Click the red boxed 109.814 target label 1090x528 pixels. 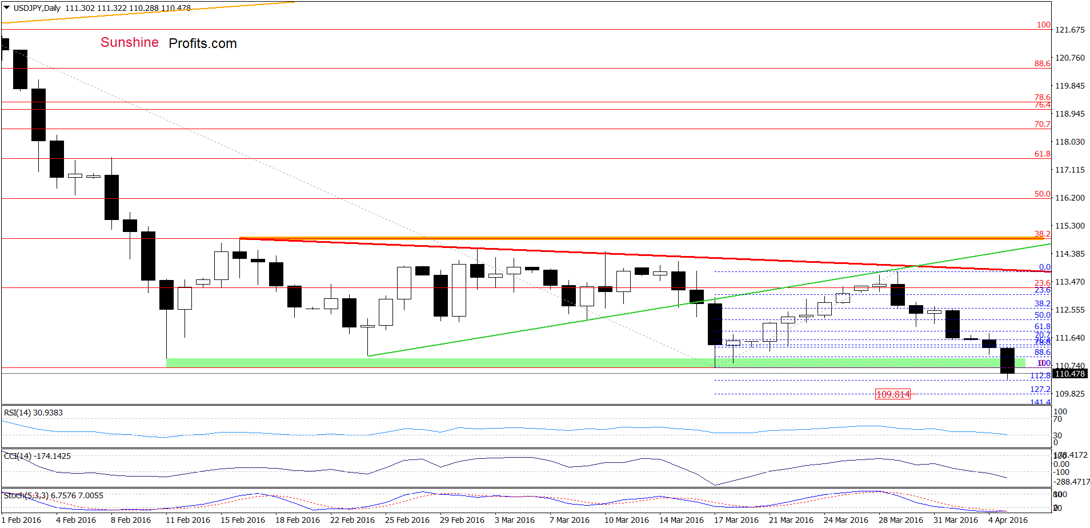pos(892,394)
